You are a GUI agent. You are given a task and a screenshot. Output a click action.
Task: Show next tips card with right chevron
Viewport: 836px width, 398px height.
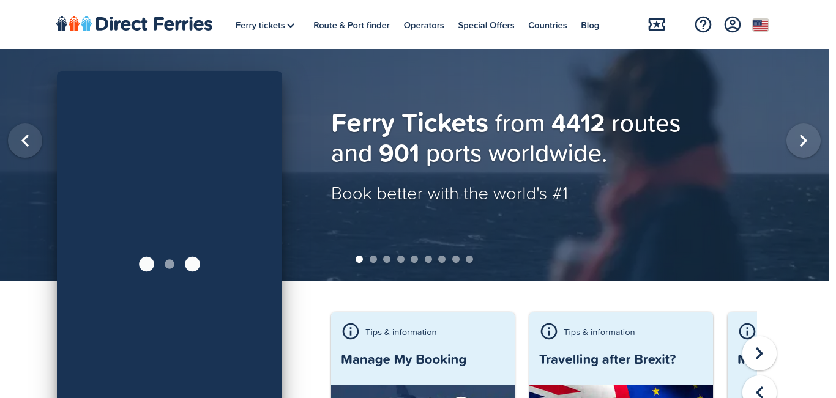[x=759, y=353]
